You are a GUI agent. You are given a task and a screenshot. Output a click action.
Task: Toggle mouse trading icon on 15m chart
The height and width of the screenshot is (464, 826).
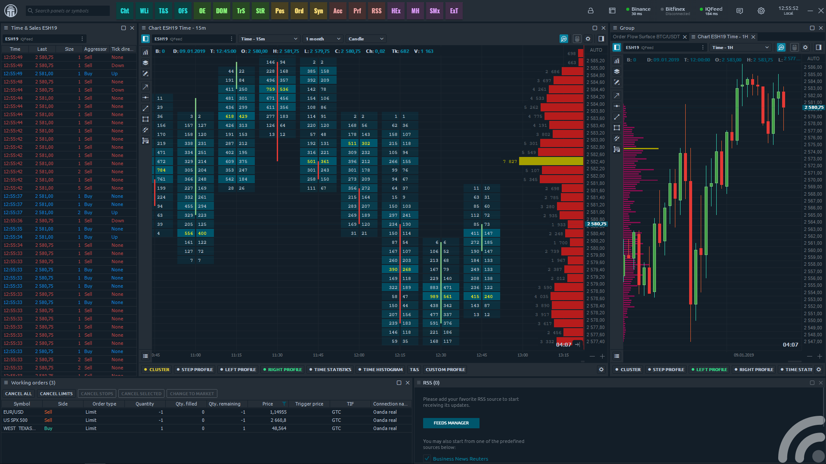577,39
